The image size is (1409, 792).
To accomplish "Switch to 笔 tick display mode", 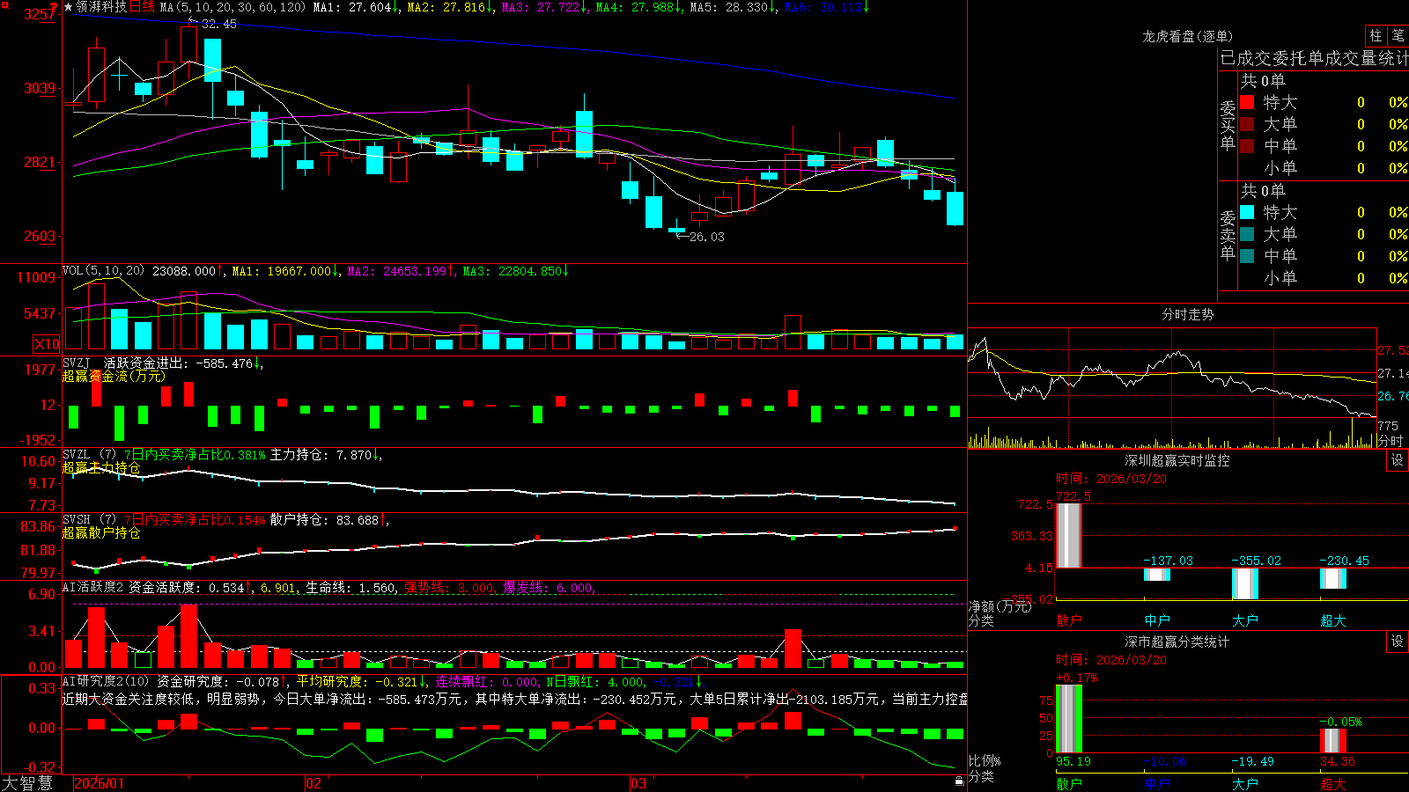I will tap(1398, 36).
